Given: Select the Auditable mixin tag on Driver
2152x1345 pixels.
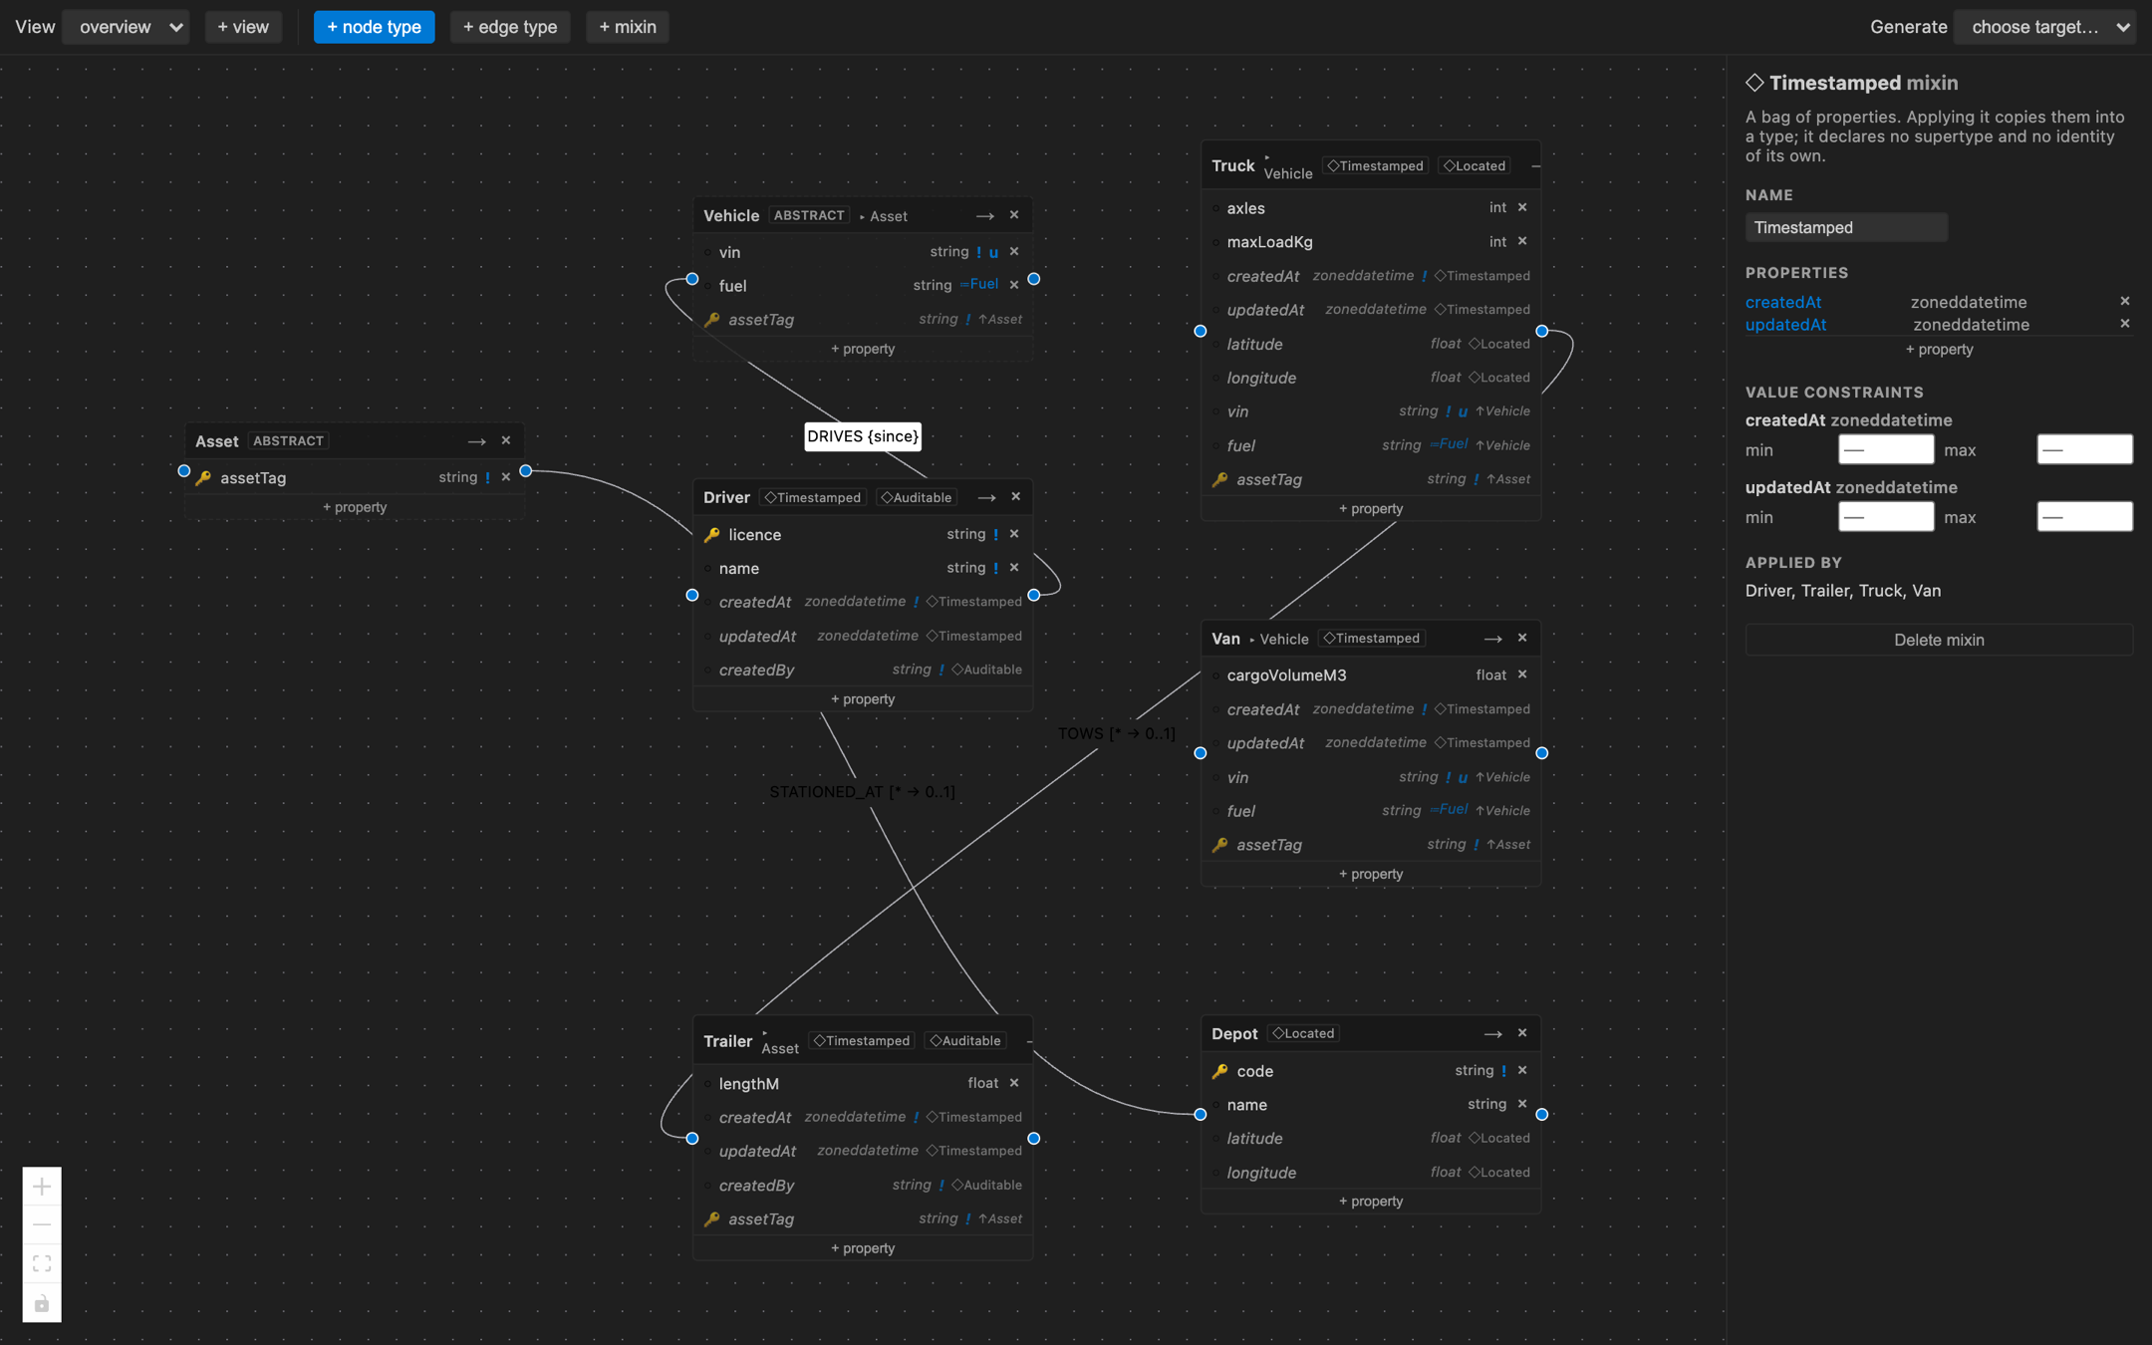Looking at the screenshot, I should [917, 497].
